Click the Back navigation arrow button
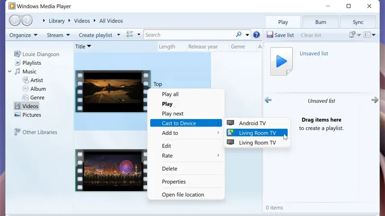 point(15,20)
